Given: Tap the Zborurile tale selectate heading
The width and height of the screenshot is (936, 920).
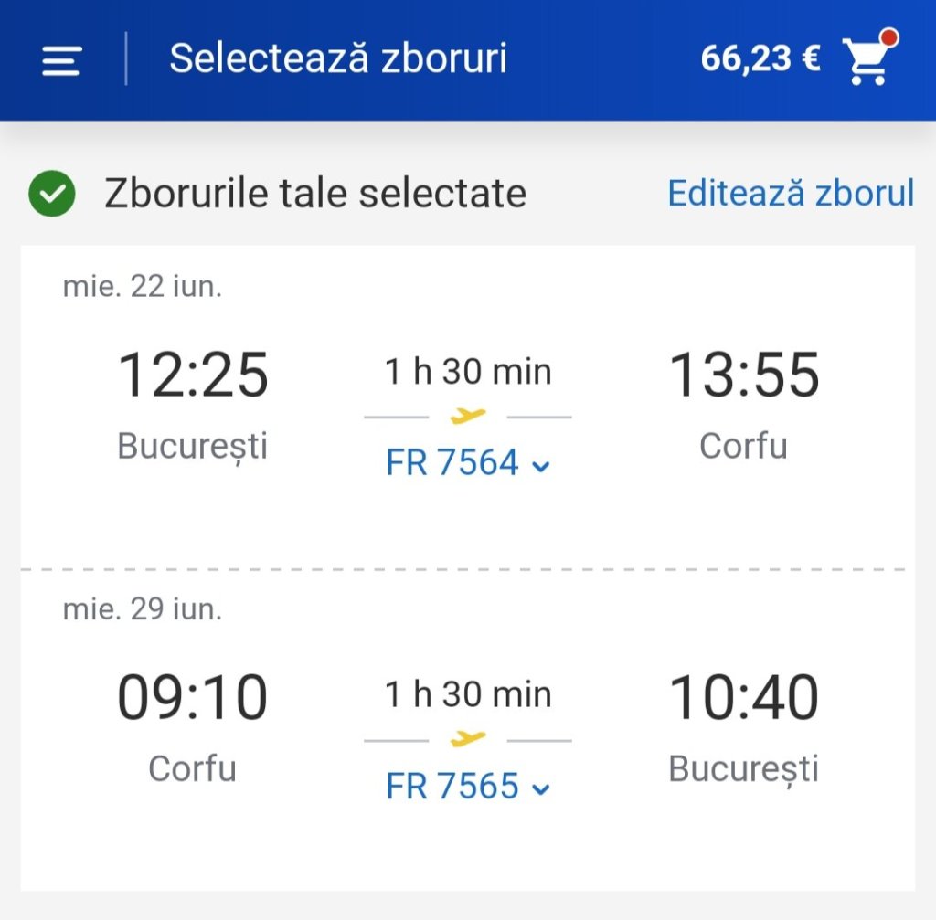Looking at the screenshot, I should [315, 194].
